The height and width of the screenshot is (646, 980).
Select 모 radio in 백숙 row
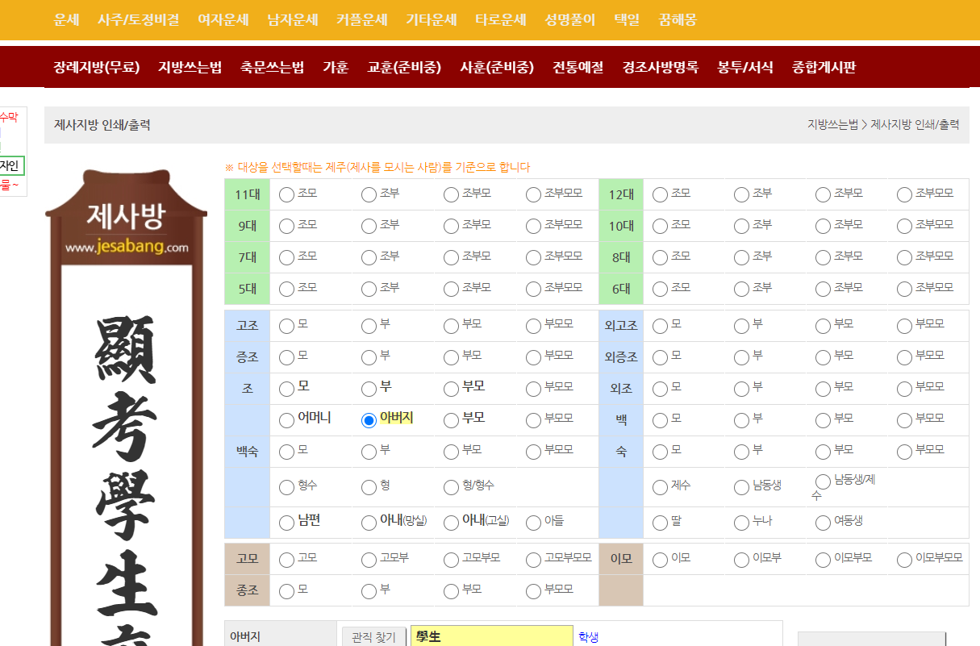coord(286,452)
